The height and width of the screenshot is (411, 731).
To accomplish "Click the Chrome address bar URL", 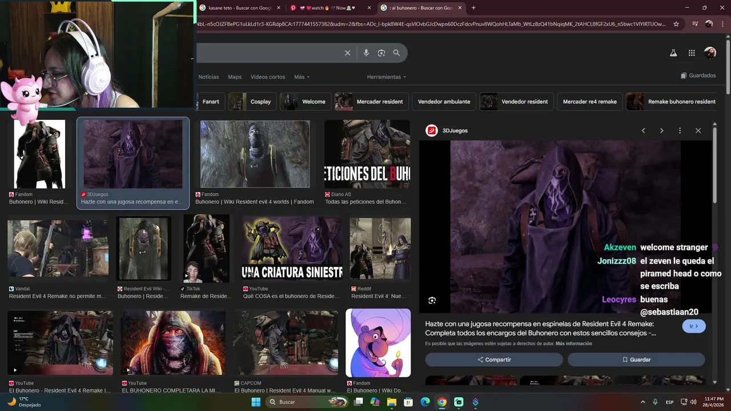I will [x=431, y=24].
